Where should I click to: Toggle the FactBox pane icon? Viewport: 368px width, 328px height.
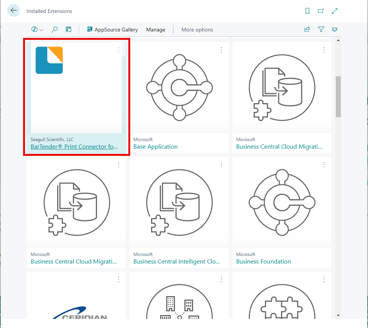coord(335,29)
